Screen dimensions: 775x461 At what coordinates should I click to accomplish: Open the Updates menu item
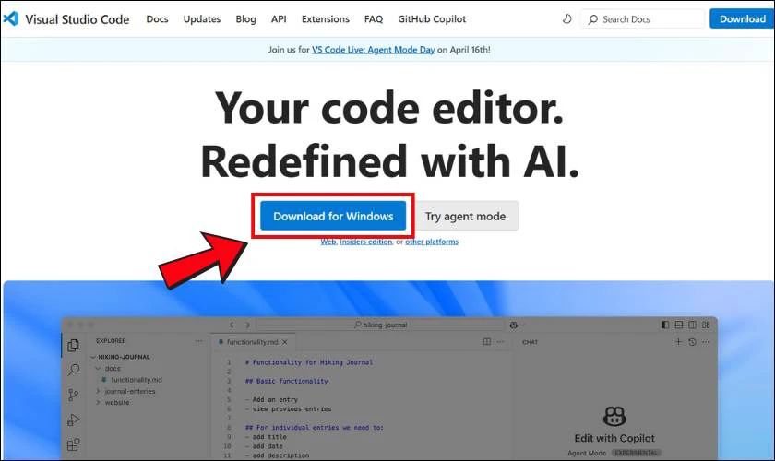202,19
